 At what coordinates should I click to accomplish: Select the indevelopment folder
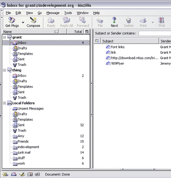46,147
